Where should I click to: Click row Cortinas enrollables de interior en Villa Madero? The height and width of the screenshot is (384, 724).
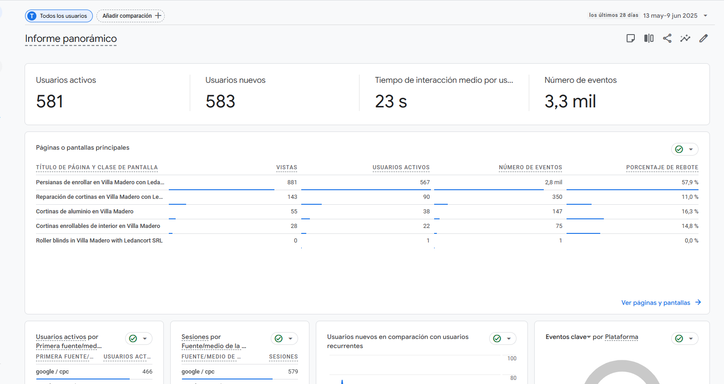click(x=367, y=226)
